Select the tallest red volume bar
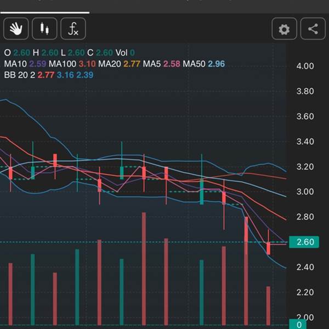The image size is (329, 329). click(x=144, y=269)
